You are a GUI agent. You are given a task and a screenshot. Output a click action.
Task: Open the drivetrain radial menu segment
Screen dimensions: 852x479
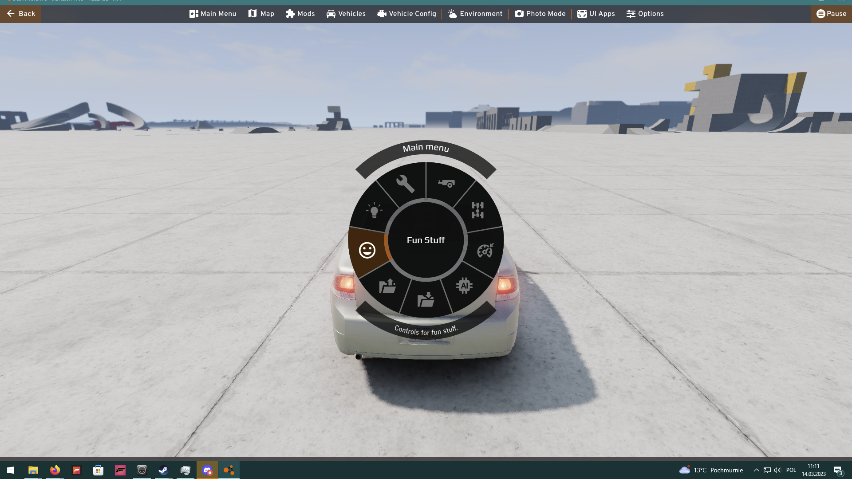click(477, 210)
